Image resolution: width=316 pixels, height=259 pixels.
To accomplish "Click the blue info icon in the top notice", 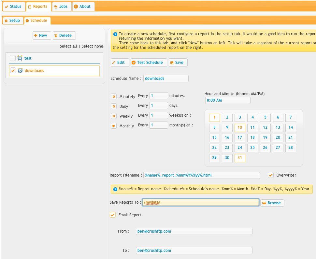I will tap(115, 34).
